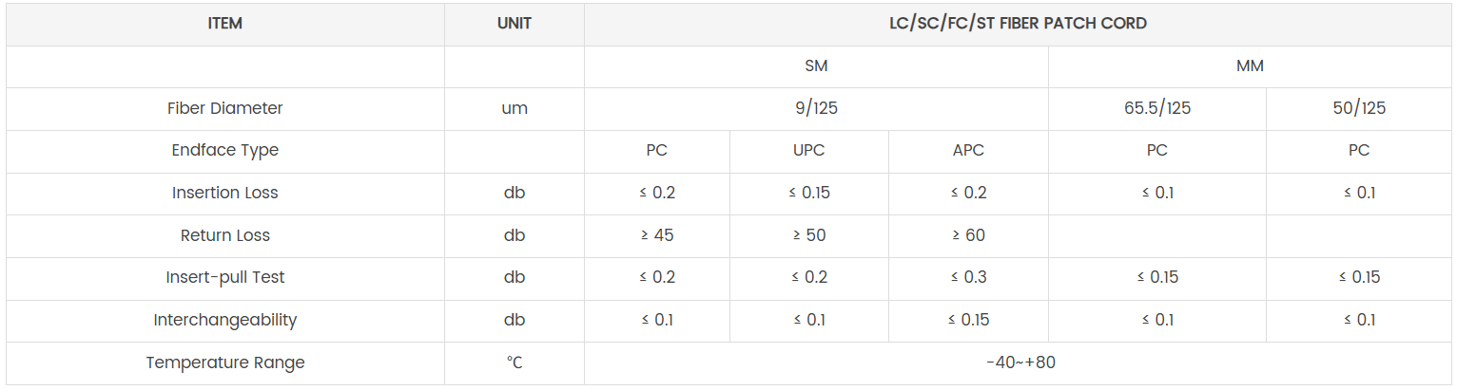The width and height of the screenshot is (1457, 390).
Task: Click the Endface Type row label
Action: (225, 151)
